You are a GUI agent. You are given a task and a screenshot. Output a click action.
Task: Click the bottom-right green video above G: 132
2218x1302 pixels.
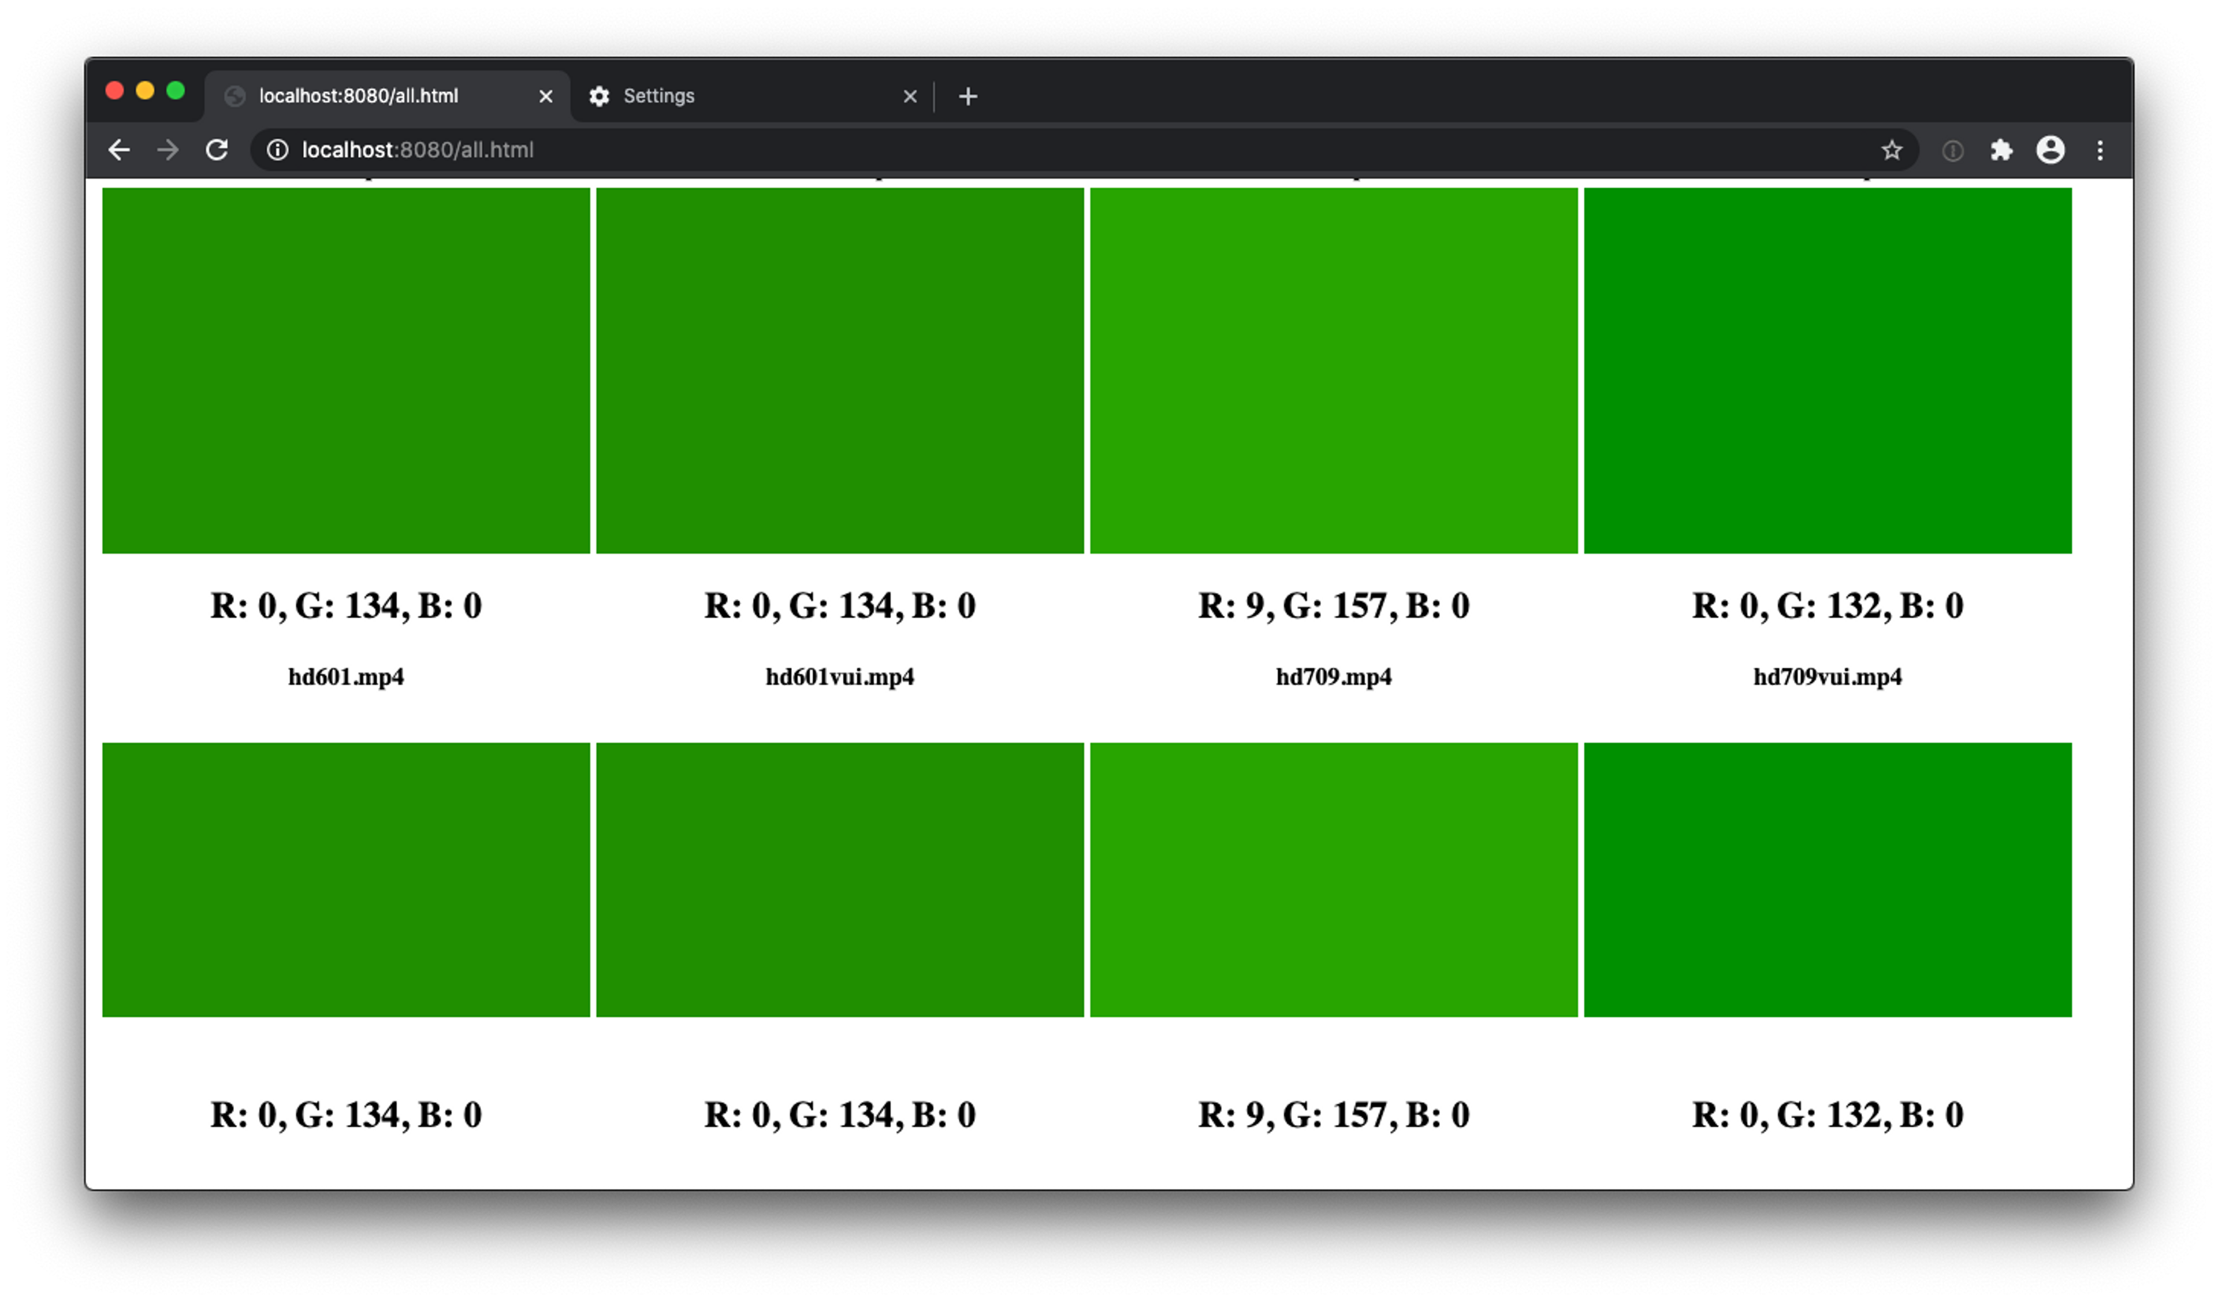pyautogui.click(x=1827, y=879)
